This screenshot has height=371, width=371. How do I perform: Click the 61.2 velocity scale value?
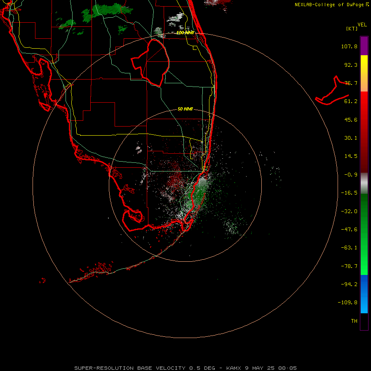(351, 101)
